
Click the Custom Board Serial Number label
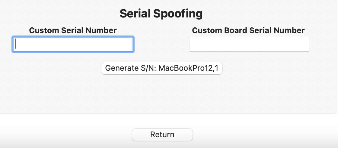[248, 30]
